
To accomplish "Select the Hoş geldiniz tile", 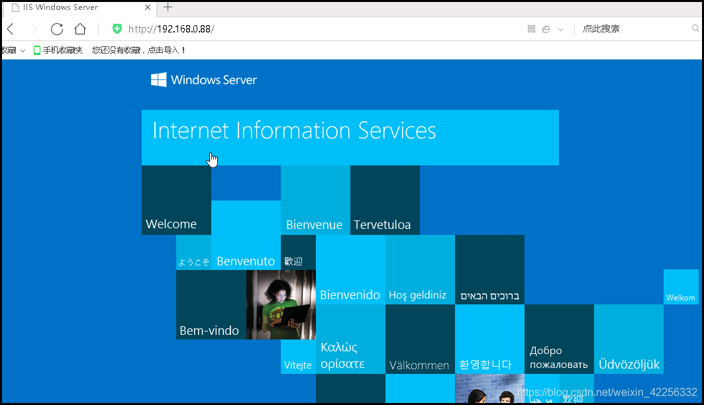I will tap(420, 269).
